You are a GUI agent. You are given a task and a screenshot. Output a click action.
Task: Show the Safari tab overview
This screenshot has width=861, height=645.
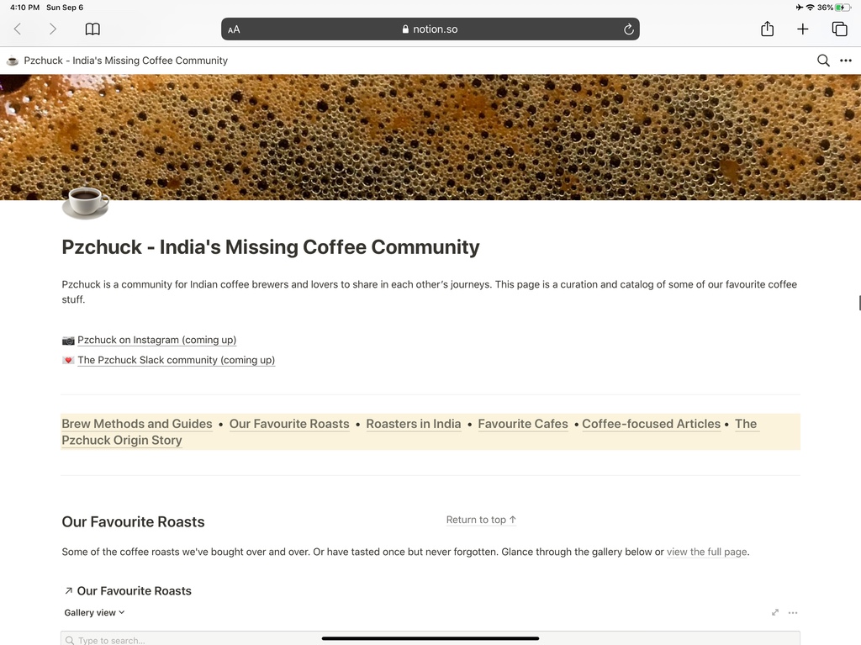(840, 29)
